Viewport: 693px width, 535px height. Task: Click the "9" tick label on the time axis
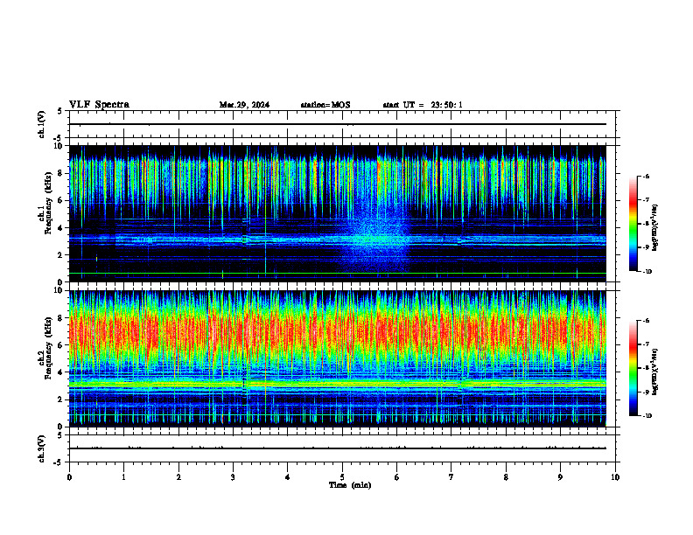tap(560, 477)
